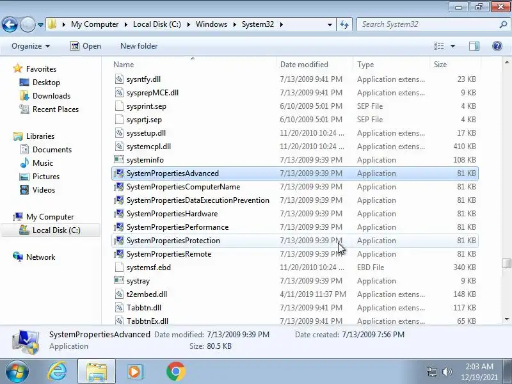Select SystemPropertiesDataExecutionPrevention icon

click(x=119, y=200)
